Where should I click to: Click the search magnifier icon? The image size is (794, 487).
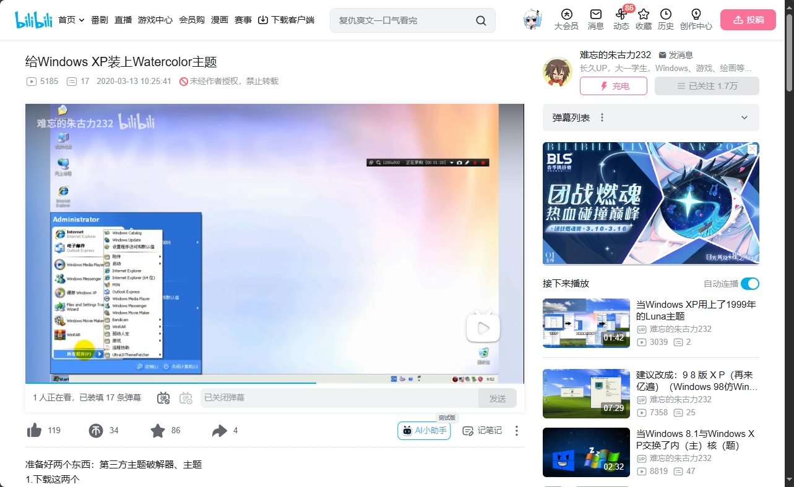pyautogui.click(x=481, y=20)
